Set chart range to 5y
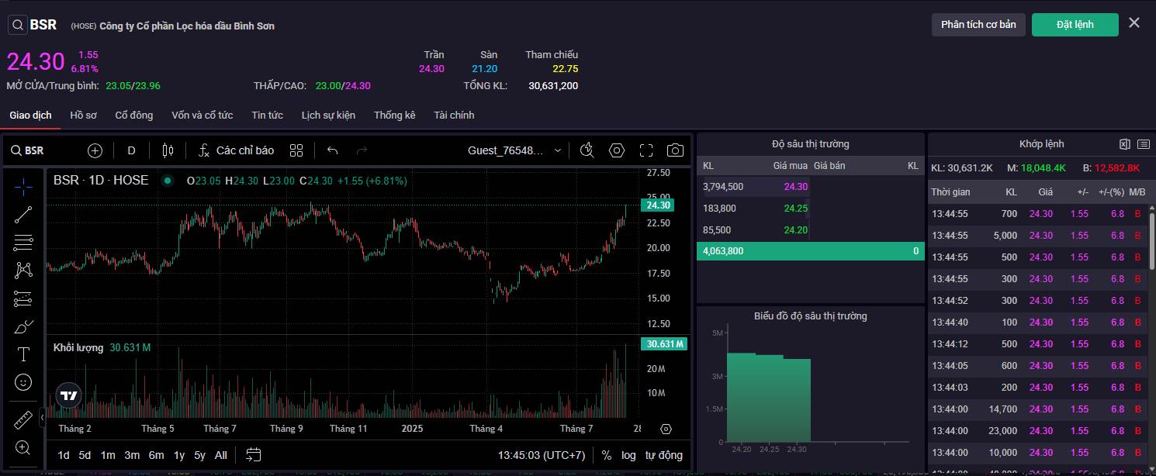The width and height of the screenshot is (1156, 476). tap(199, 455)
